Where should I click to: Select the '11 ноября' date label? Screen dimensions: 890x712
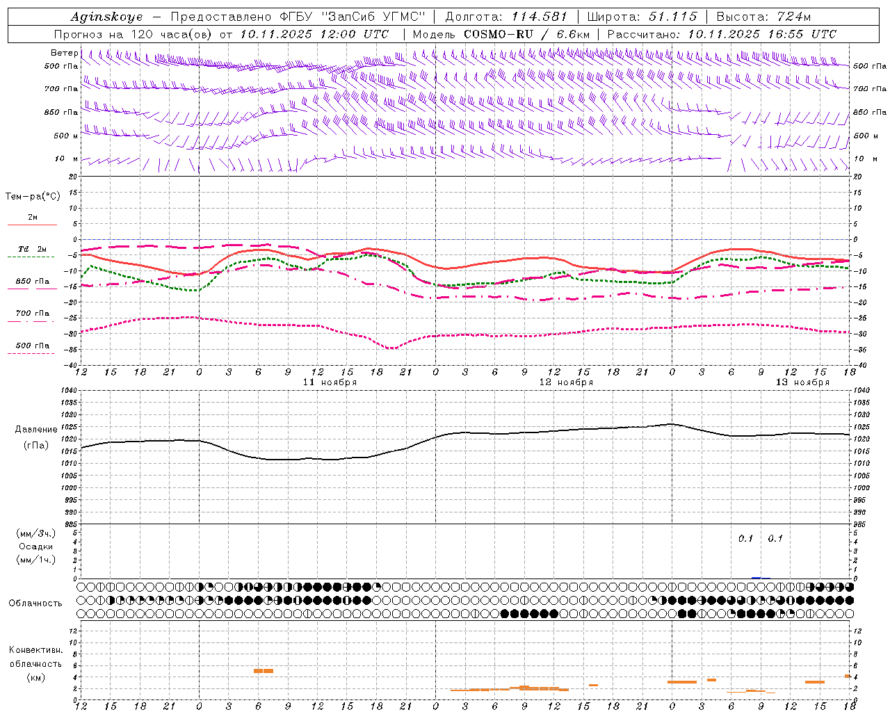point(330,382)
